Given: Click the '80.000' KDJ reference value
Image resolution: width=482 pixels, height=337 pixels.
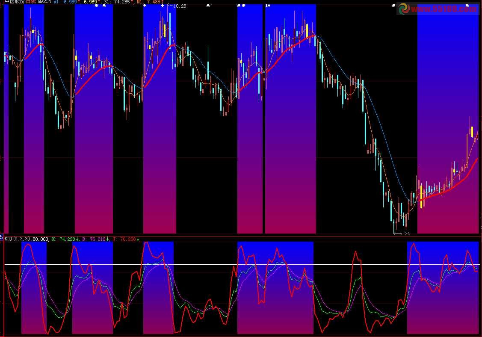Looking at the screenshot, I should click(40, 239).
